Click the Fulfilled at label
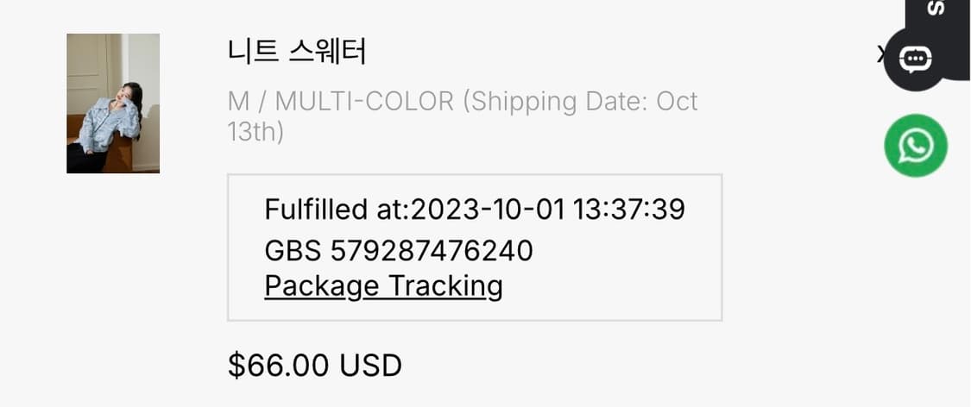The height and width of the screenshot is (407, 971). tap(337, 210)
